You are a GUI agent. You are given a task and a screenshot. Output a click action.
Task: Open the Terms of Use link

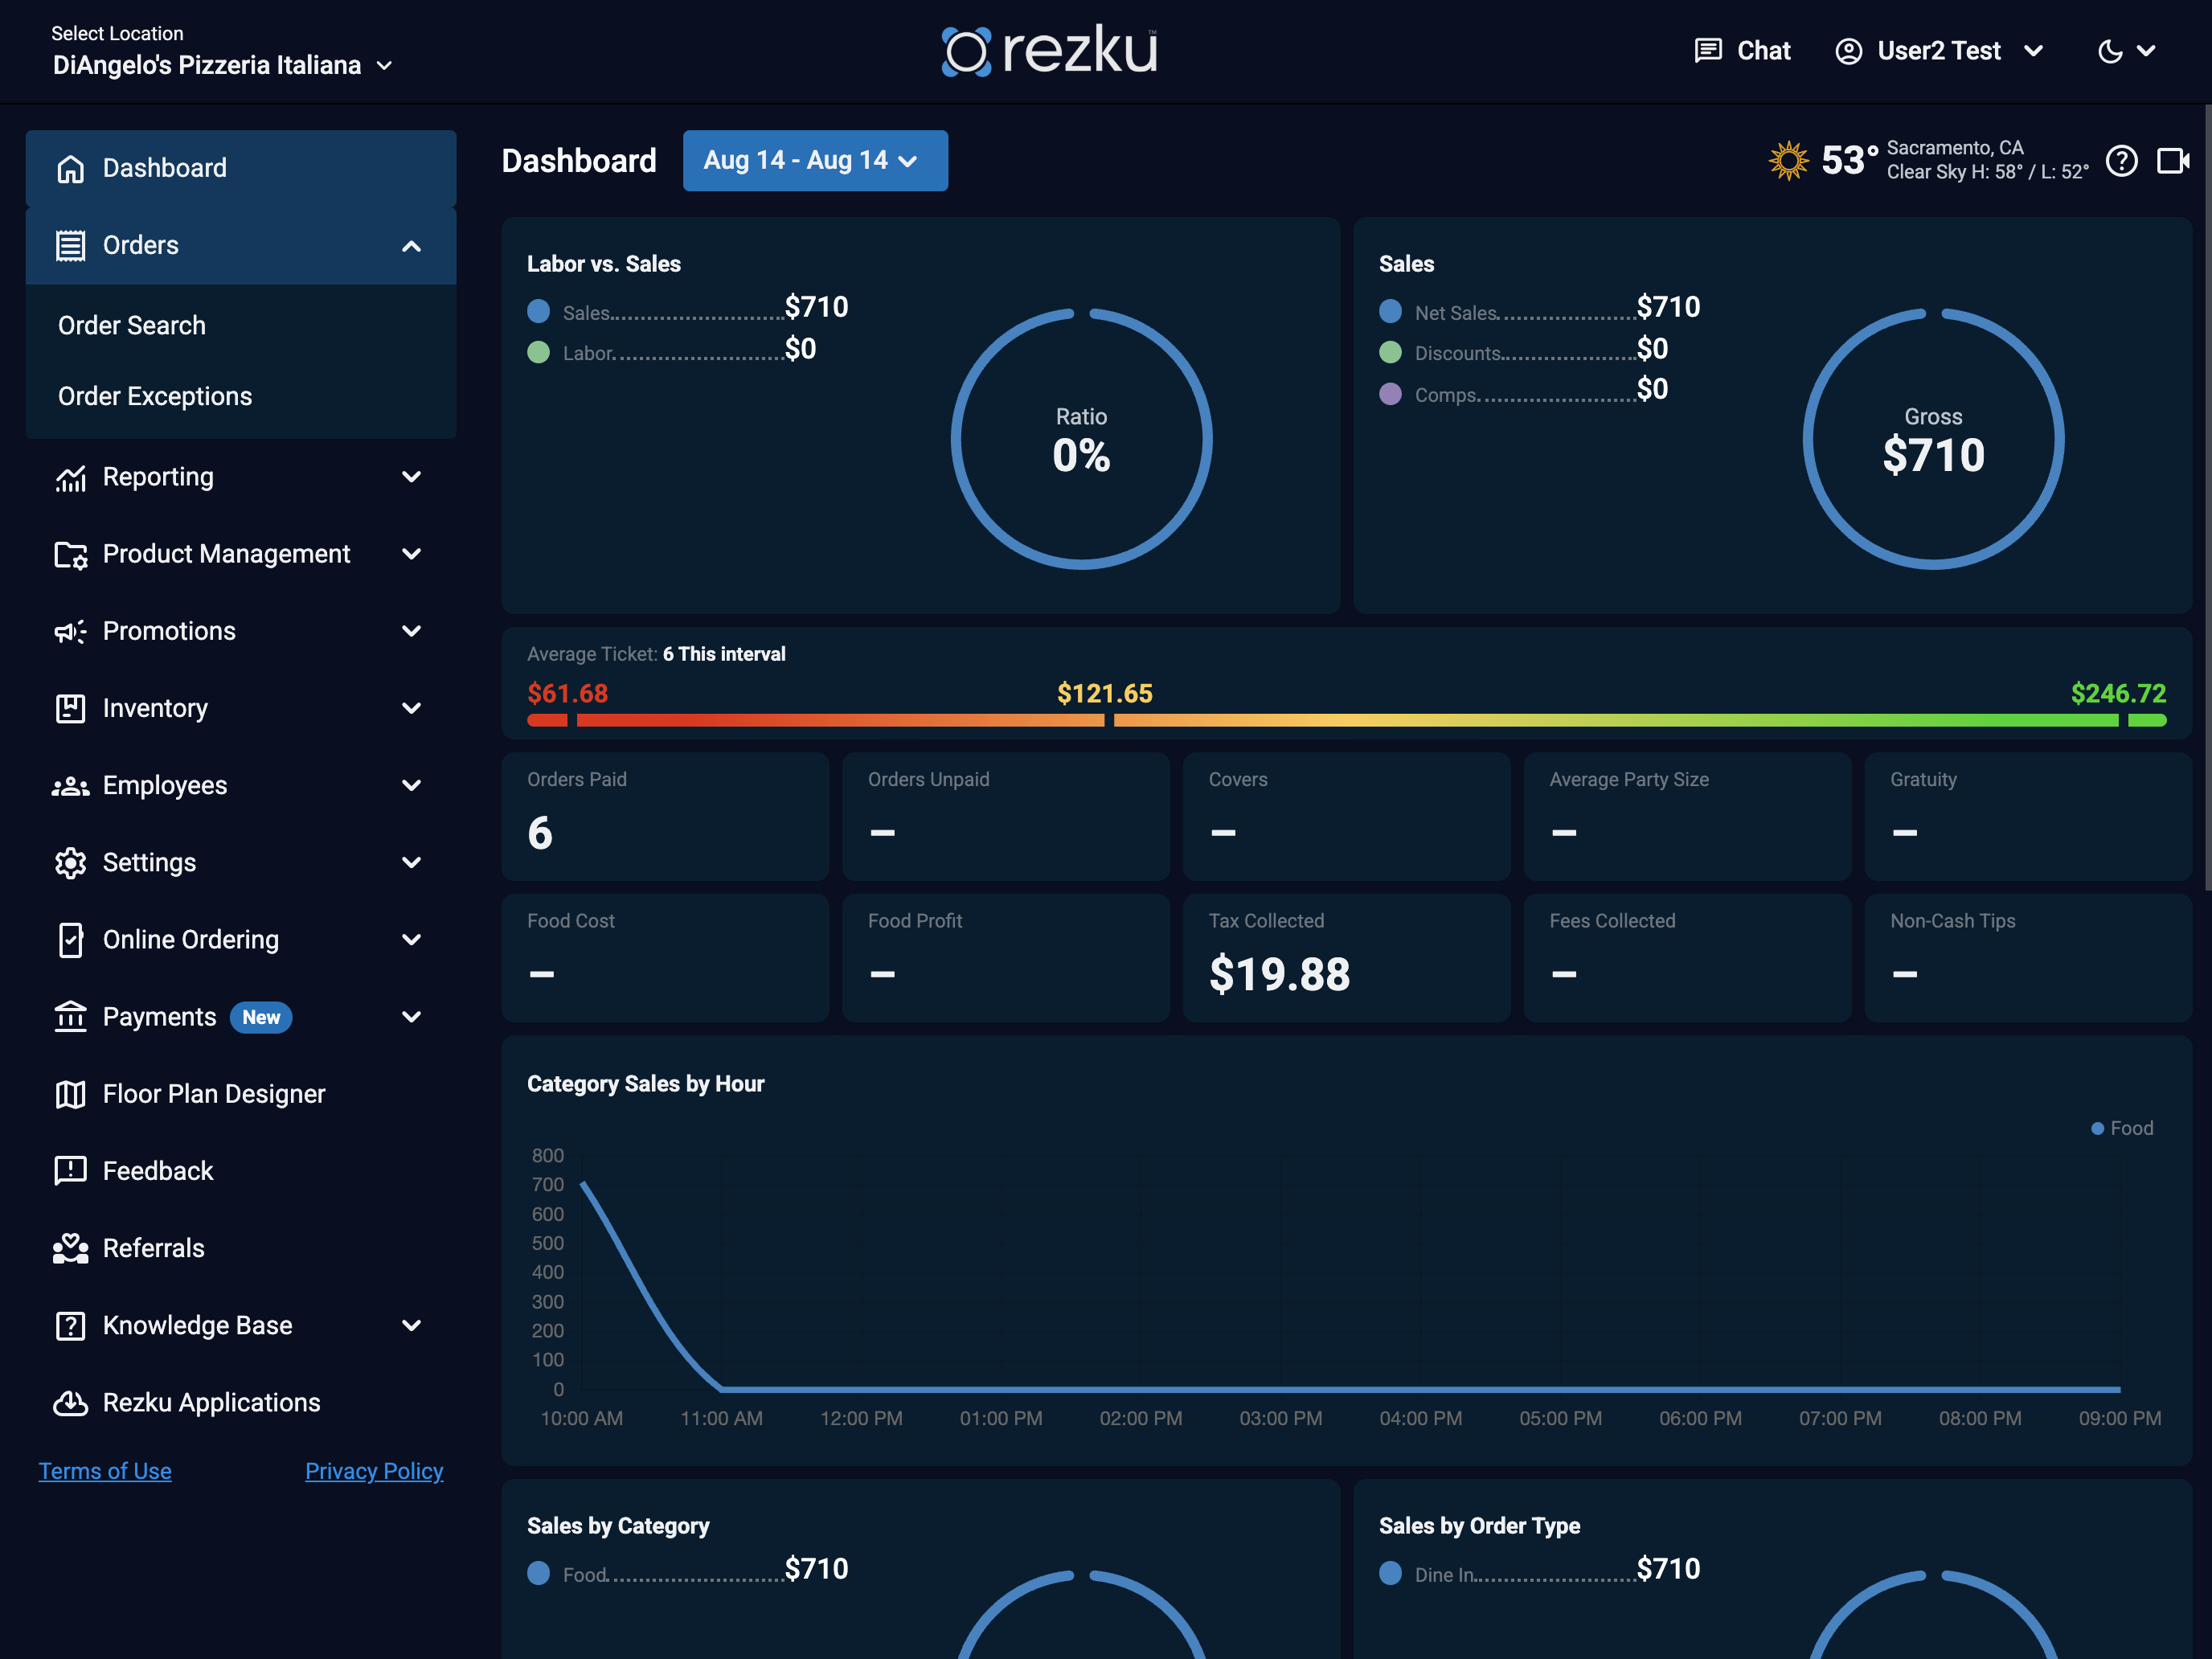[x=105, y=1471]
